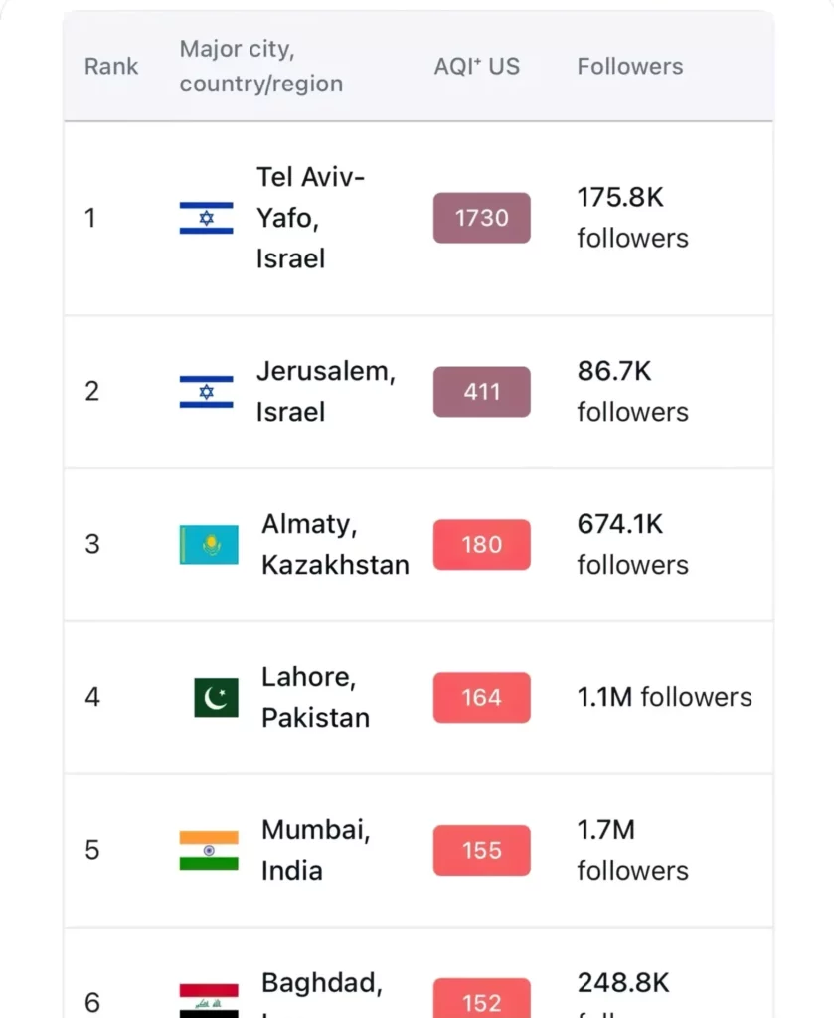Open the Jerusalem, Israel city link
This screenshot has height=1018, width=834.
coord(325,392)
